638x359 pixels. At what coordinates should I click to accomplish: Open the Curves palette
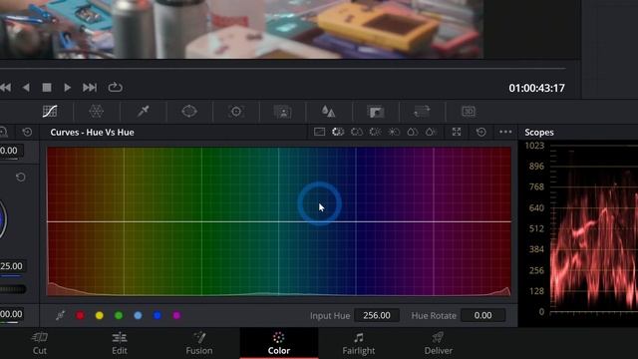pyautogui.click(x=50, y=111)
